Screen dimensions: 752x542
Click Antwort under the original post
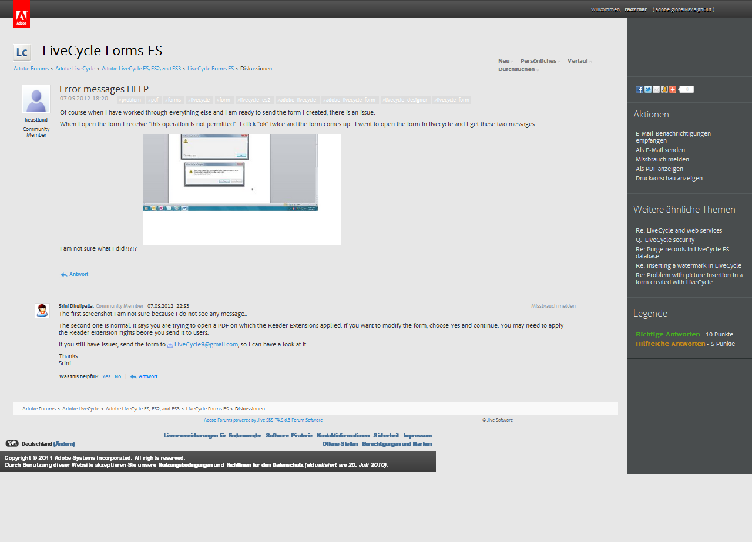(x=79, y=274)
